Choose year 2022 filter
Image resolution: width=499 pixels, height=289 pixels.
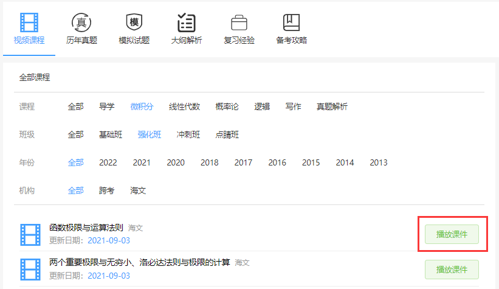(108, 162)
